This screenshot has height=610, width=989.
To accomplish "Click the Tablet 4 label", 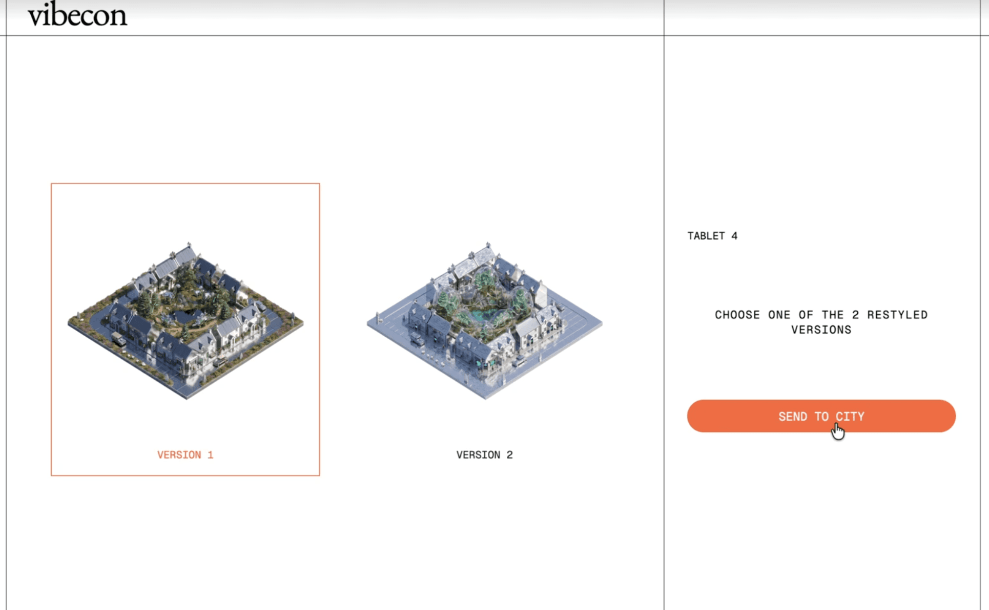I will pos(712,236).
